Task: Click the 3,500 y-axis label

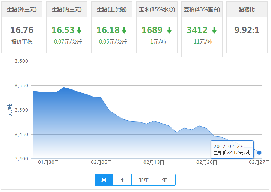Action: (x=21, y=110)
